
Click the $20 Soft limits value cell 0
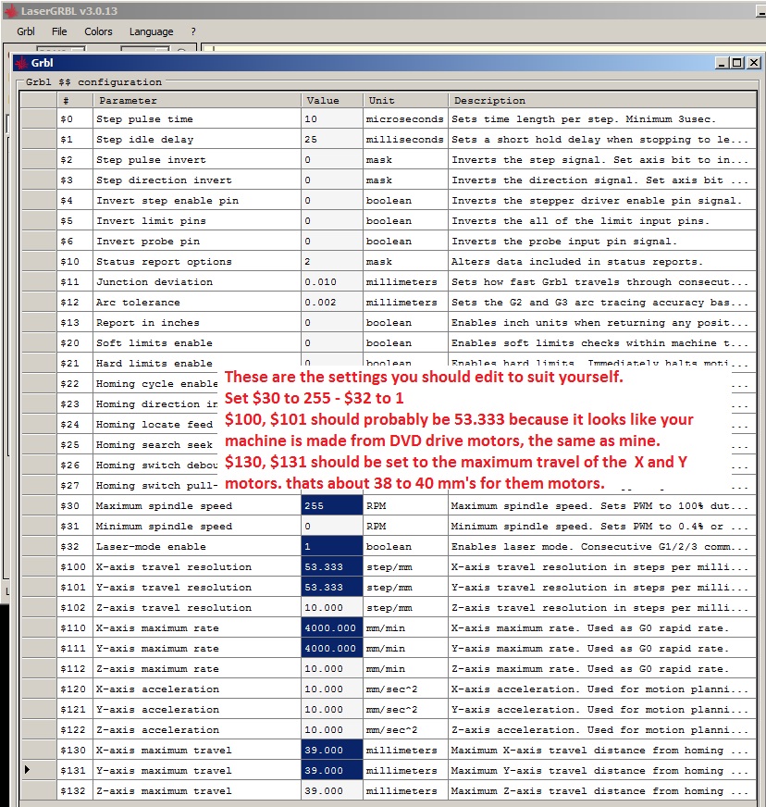coord(332,342)
